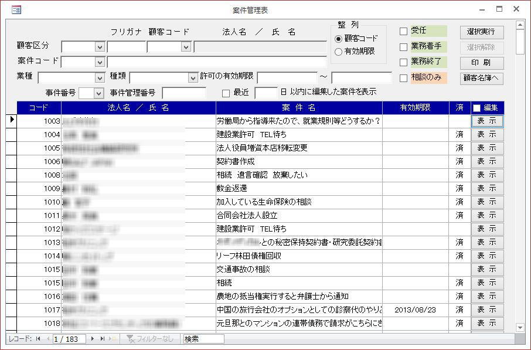Jump to the last record
The width and height of the screenshot is (531, 350).
(x=102, y=339)
